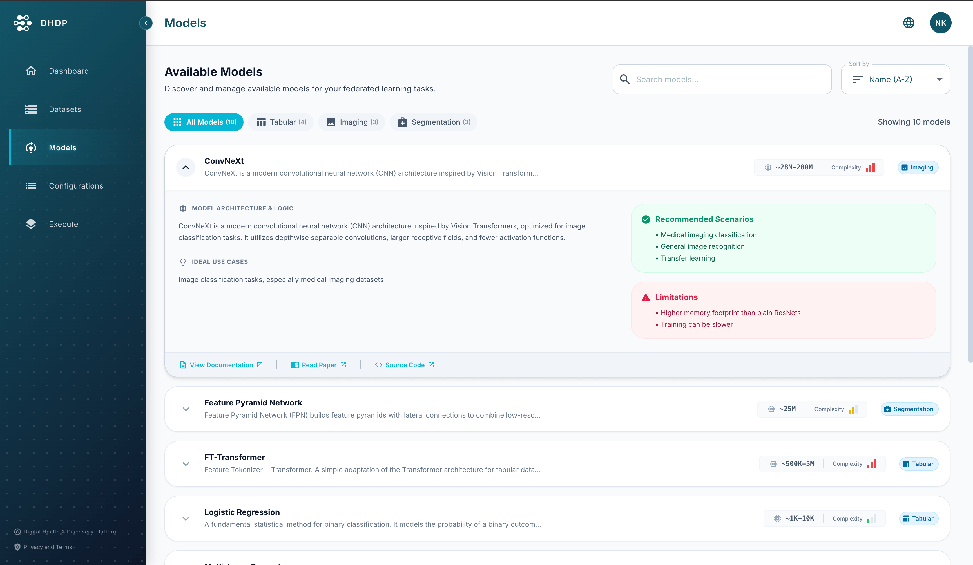Image resolution: width=973 pixels, height=565 pixels.
Task: Open the Datasets sidebar item
Action: [64, 109]
